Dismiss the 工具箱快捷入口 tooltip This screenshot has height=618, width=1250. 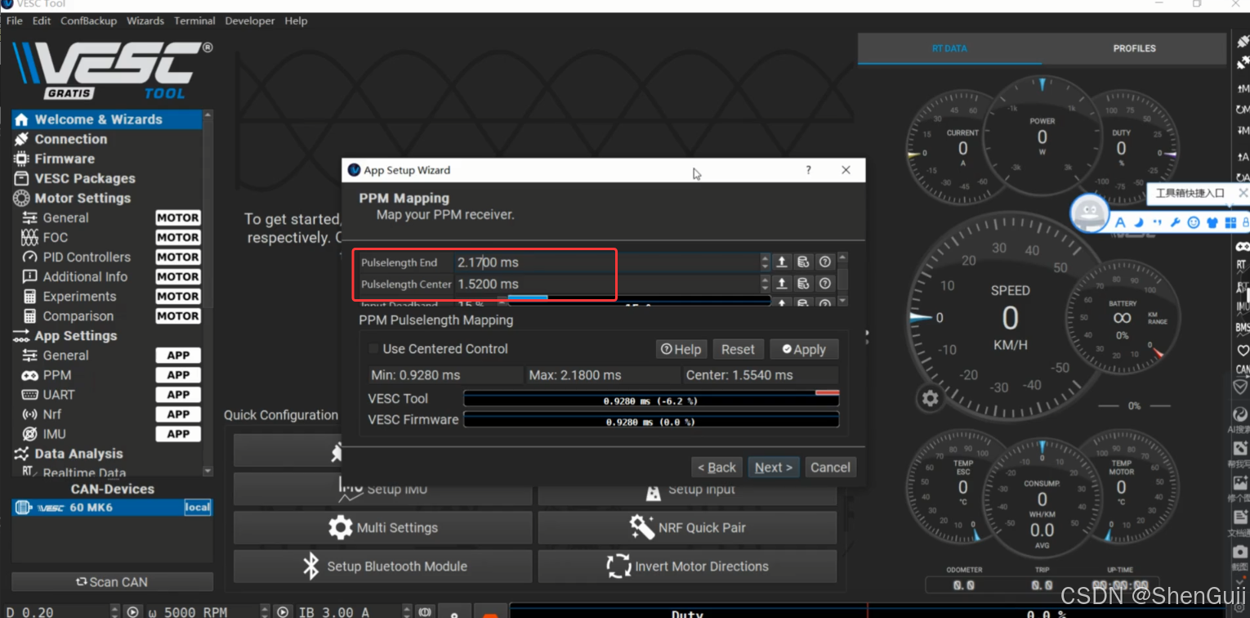tap(1243, 193)
